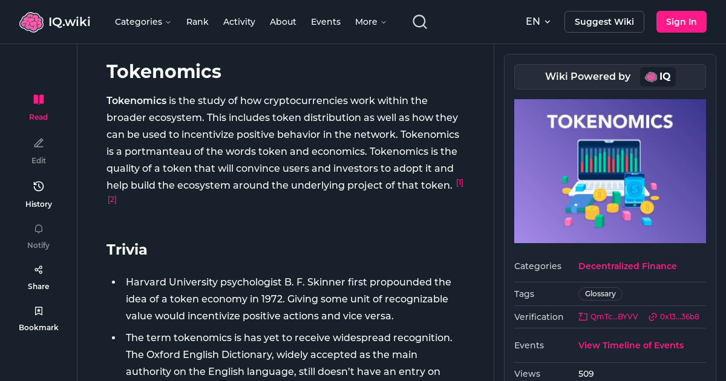This screenshot has height=381, width=726.
Task: Select the Rank menu item
Action: (197, 21)
